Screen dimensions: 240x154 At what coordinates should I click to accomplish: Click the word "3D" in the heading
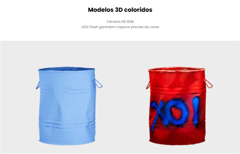[119, 10]
